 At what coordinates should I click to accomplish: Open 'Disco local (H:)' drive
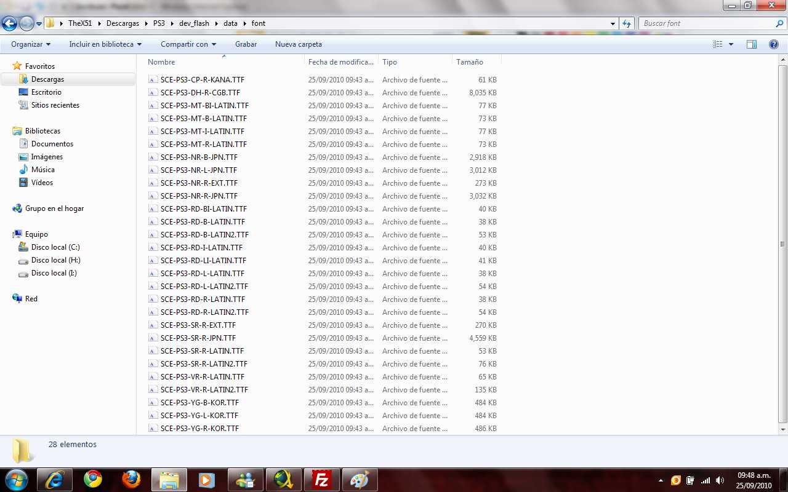[55, 260]
